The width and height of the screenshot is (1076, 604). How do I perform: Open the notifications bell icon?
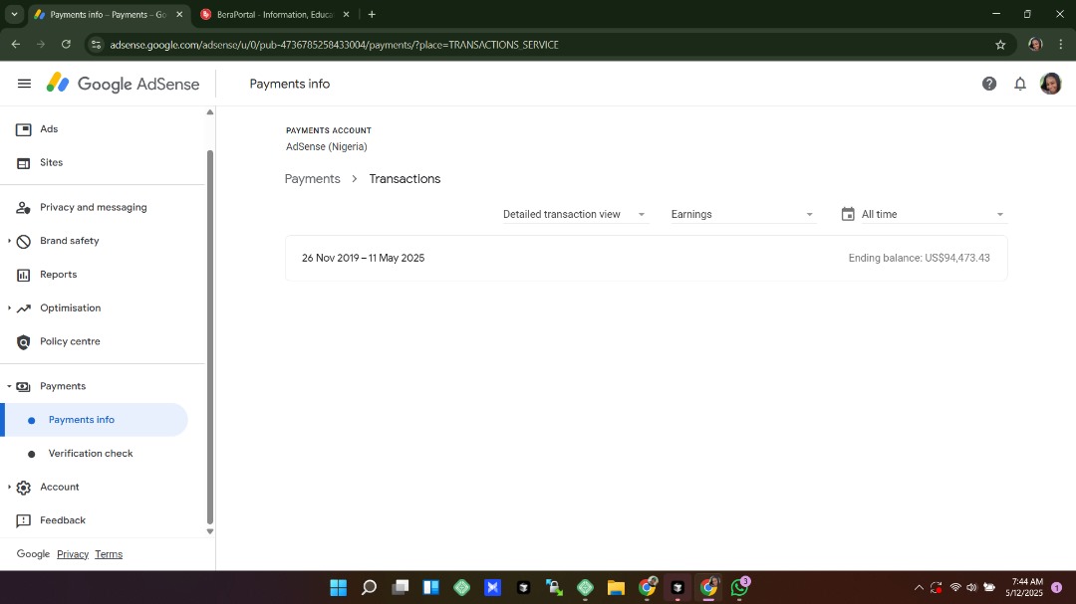(x=1020, y=84)
